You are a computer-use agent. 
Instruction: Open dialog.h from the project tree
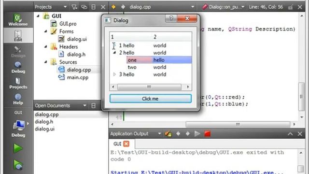(76, 55)
